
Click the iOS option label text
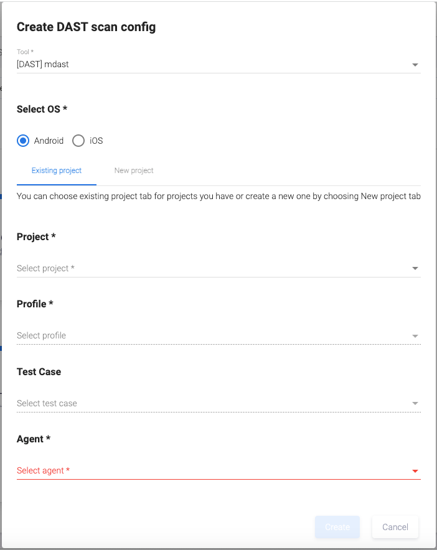coord(96,141)
